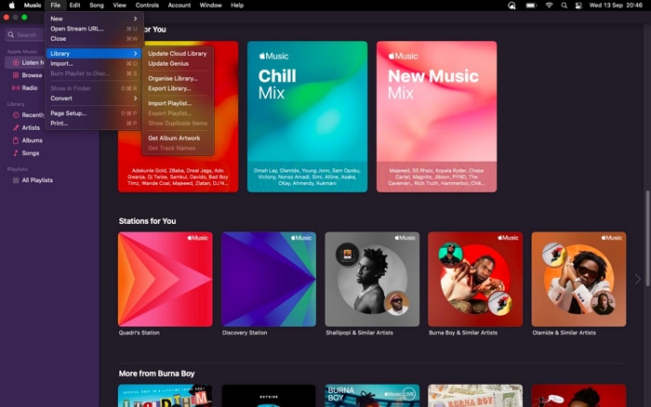The image size is (651, 407).
Task: Play Discovery Station thumbnail
Action: point(269,279)
